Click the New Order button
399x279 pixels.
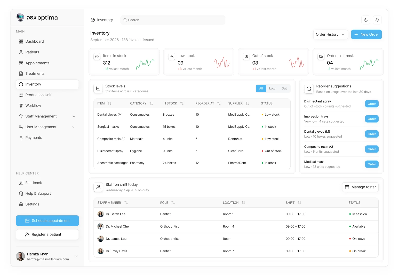pyautogui.click(x=366, y=34)
